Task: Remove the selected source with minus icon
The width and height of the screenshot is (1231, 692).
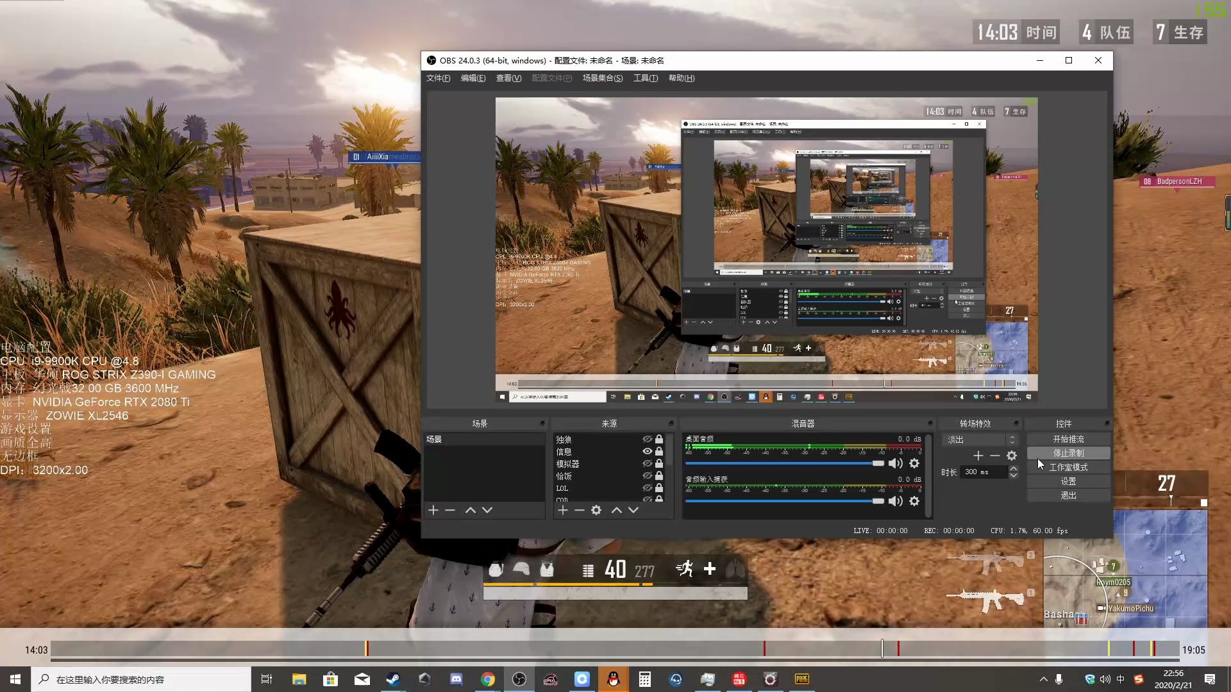Action: pyautogui.click(x=580, y=510)
